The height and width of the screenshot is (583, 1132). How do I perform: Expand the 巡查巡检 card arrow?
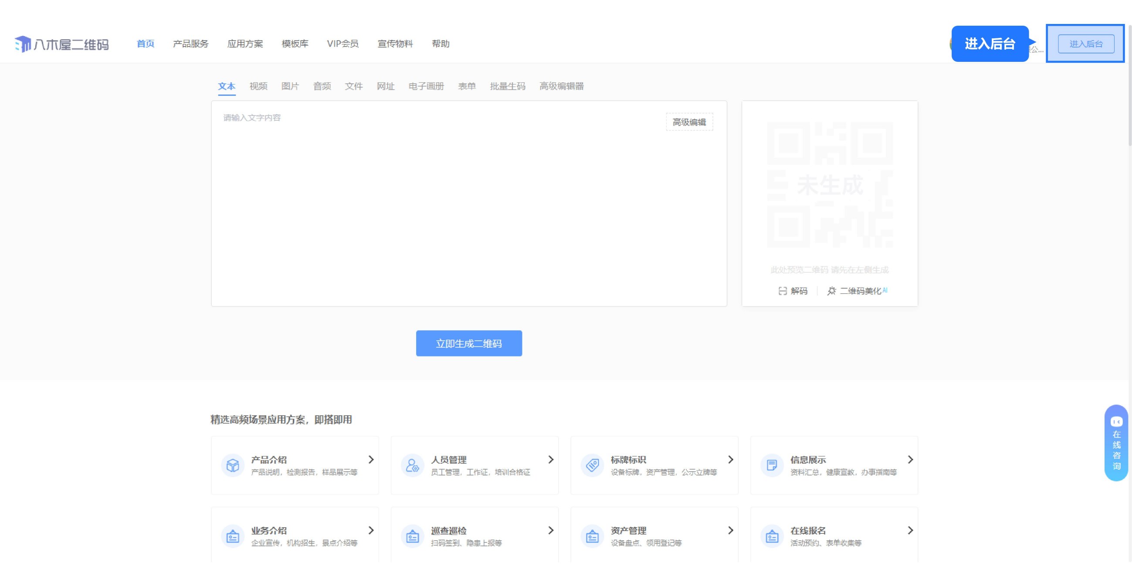pos(551,530)
